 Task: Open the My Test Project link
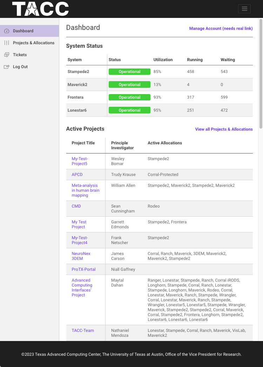tap(79, 224)
